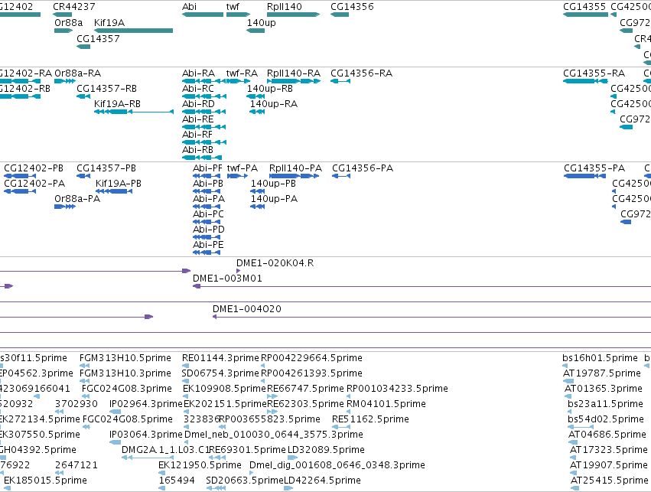
Task: Open the CG14356-RA transcript
Action: (x=340, y=81)
